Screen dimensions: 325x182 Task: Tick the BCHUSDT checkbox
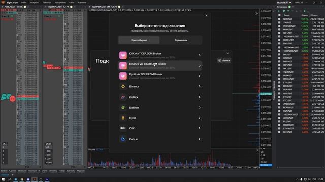(x=279, y=132)
